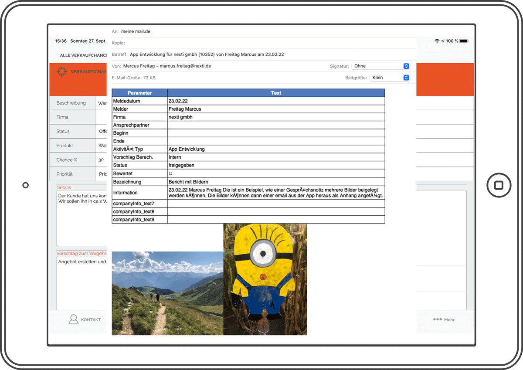This screenshot has width=523, height=370.
Task: Click the An recipient field
Action: 261,31
